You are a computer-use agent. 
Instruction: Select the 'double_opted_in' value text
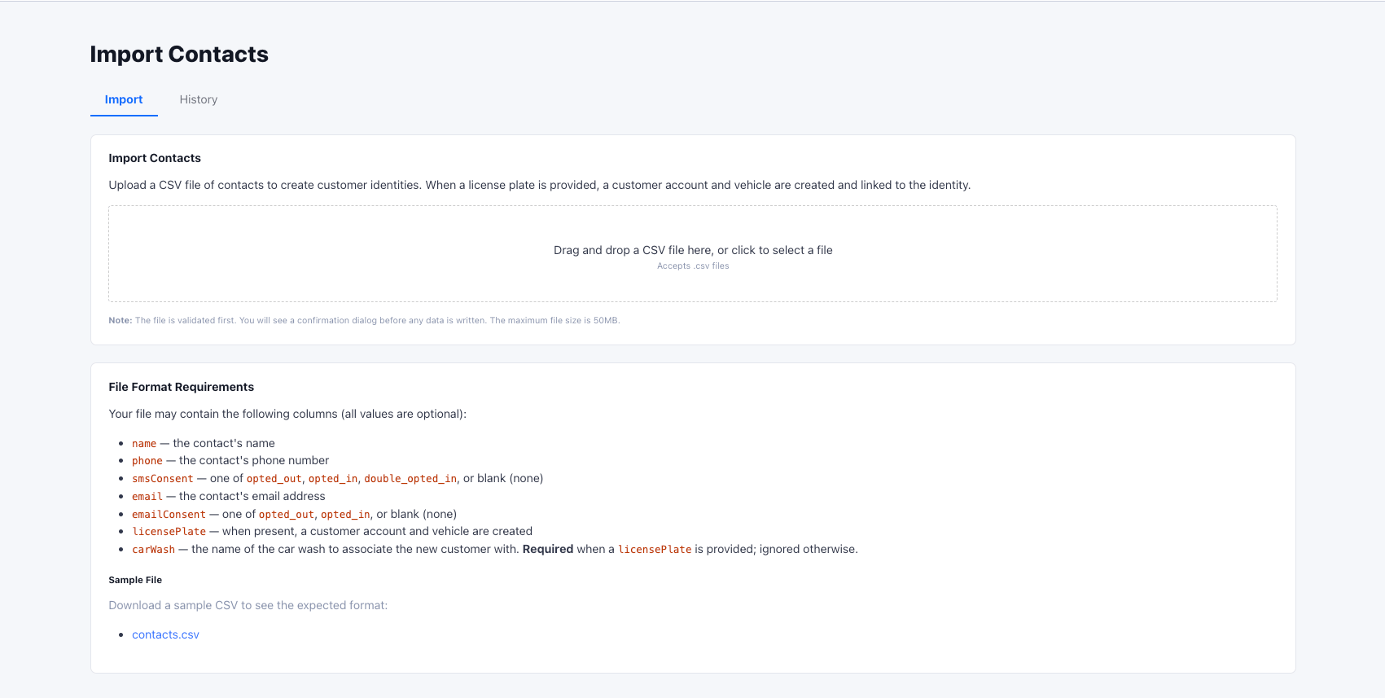click(x=410, y=479)
